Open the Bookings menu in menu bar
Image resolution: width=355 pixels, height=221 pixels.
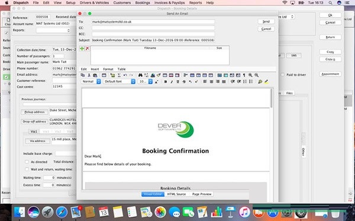143,3
